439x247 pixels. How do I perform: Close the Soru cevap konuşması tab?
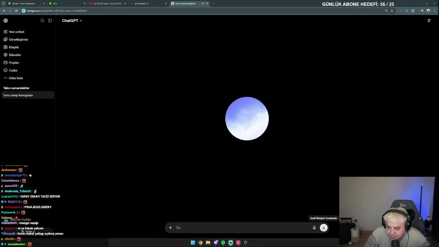point(207,3)
